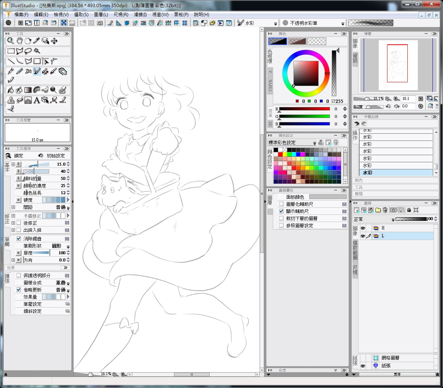
Task: Open the 筆刷形狀 brush shape dropdown
Action: click(68, 246)
